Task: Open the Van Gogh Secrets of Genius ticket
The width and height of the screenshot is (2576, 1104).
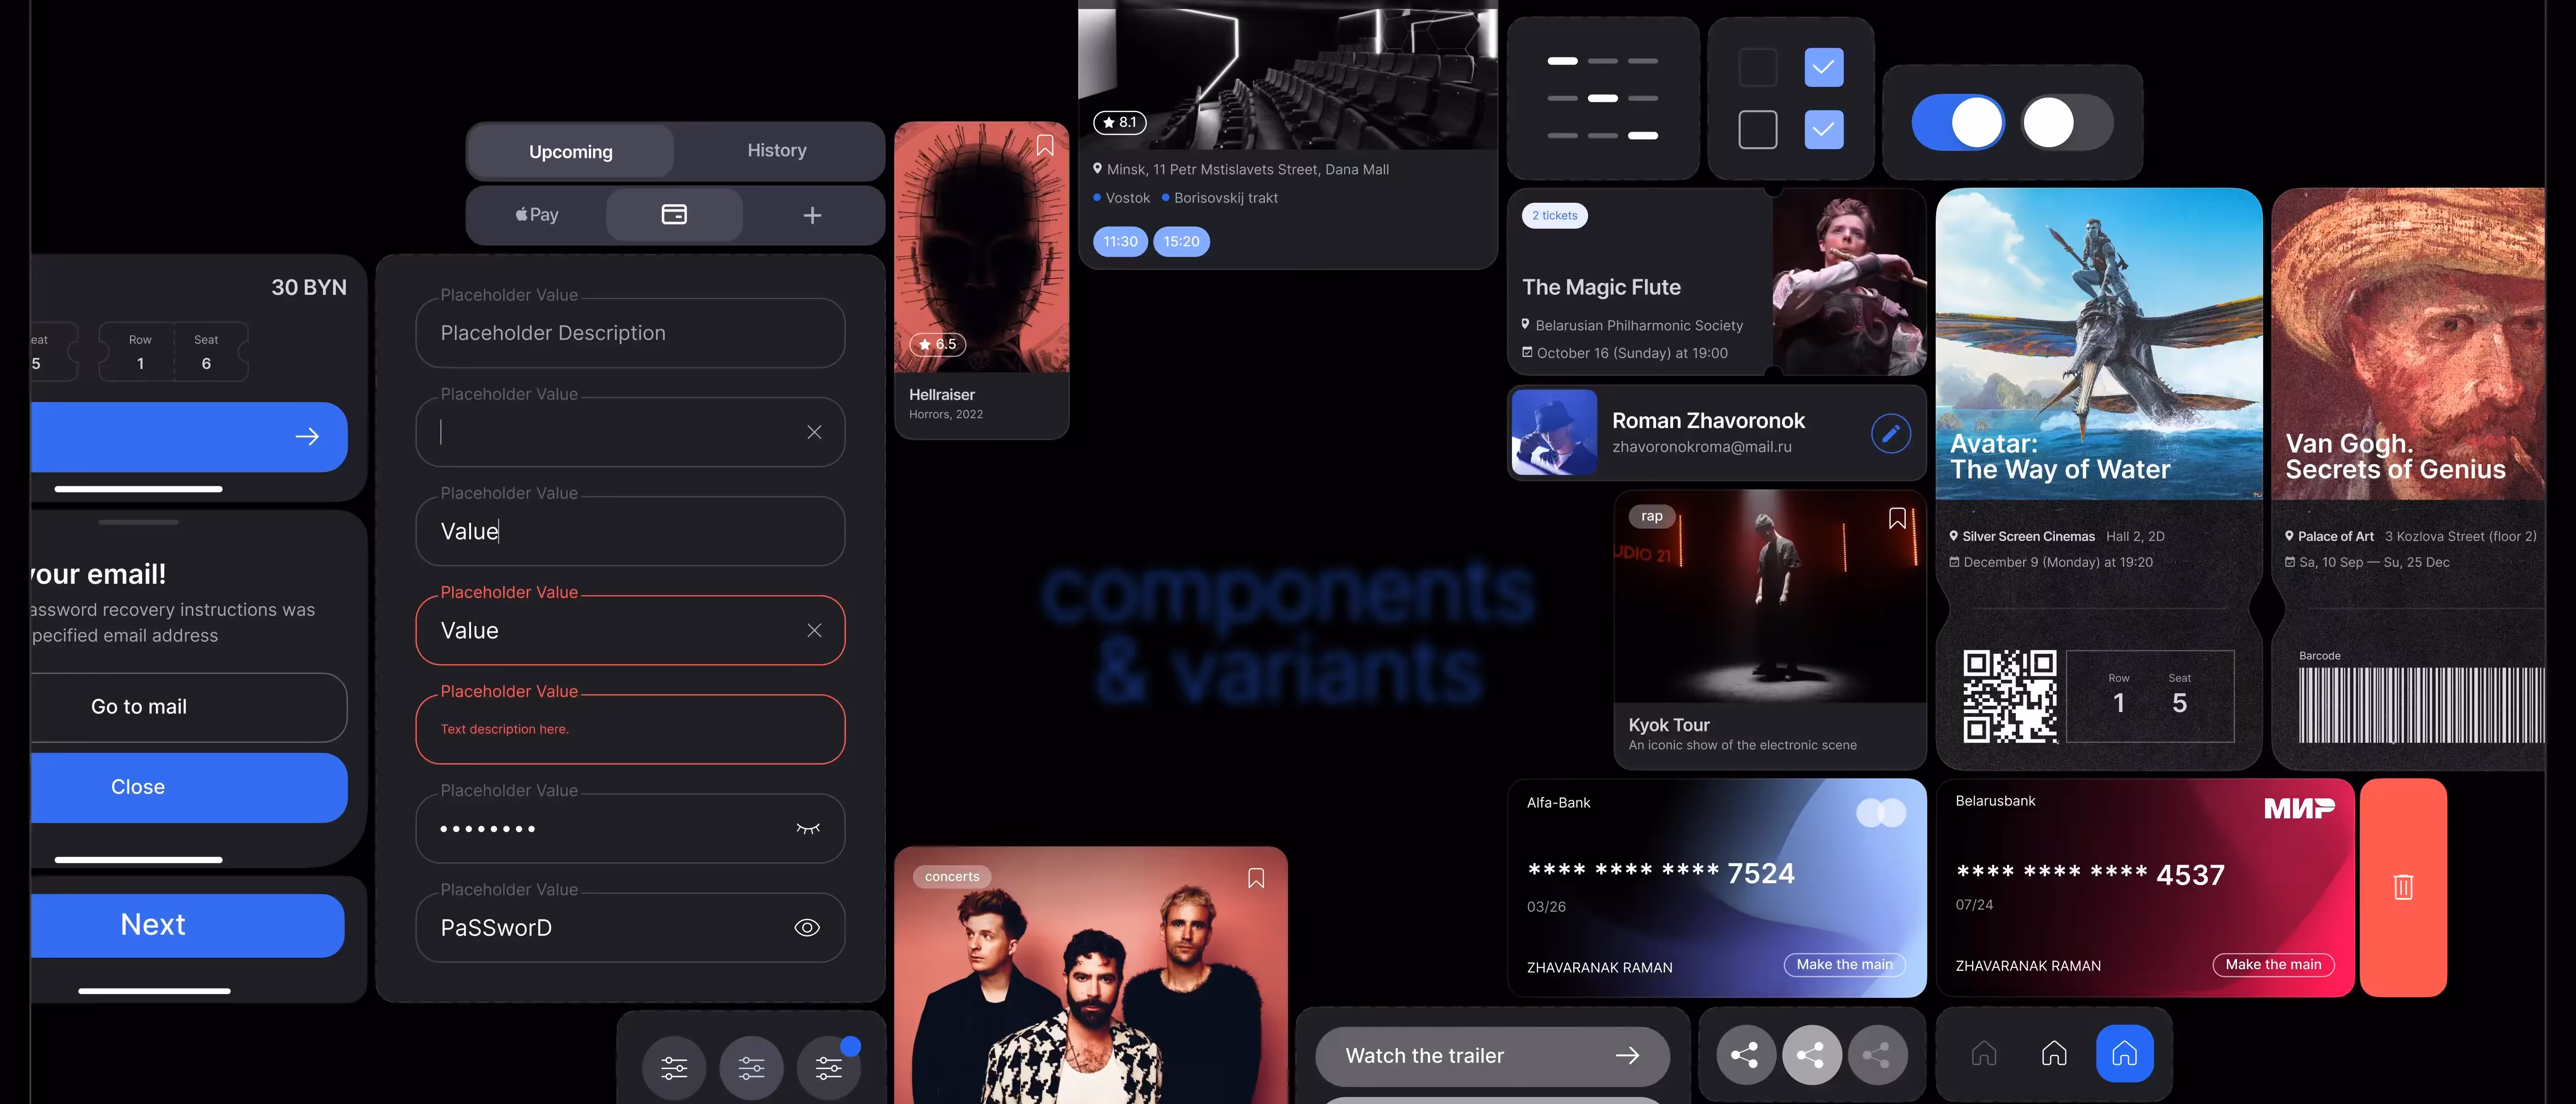Action: 2408,479
